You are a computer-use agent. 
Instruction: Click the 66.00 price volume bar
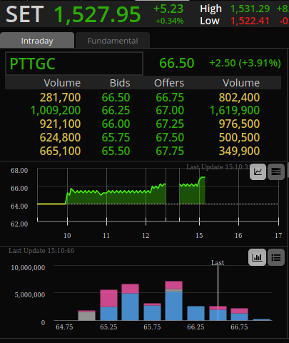pyautogui.click(x=173, y=301)
